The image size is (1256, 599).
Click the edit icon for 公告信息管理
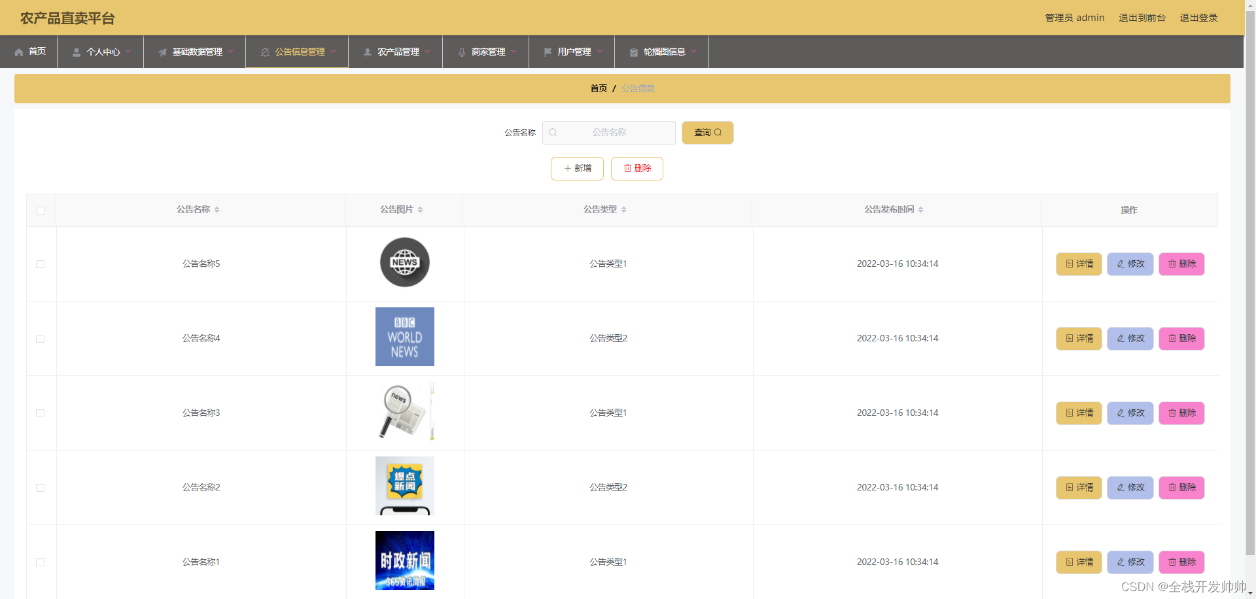coord(265,52)
